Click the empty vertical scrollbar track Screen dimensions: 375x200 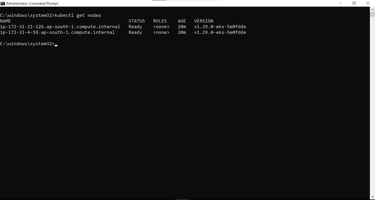[373, 105]
